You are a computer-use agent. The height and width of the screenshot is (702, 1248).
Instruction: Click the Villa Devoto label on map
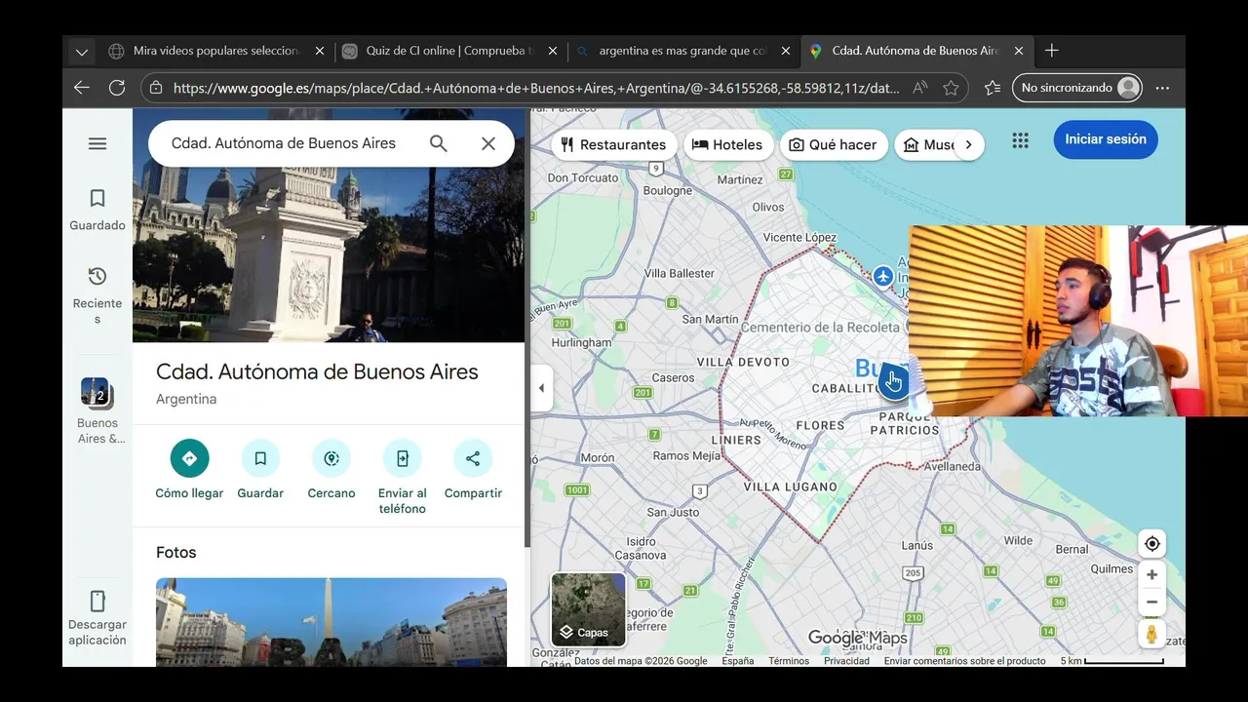(x=743, y=362)
